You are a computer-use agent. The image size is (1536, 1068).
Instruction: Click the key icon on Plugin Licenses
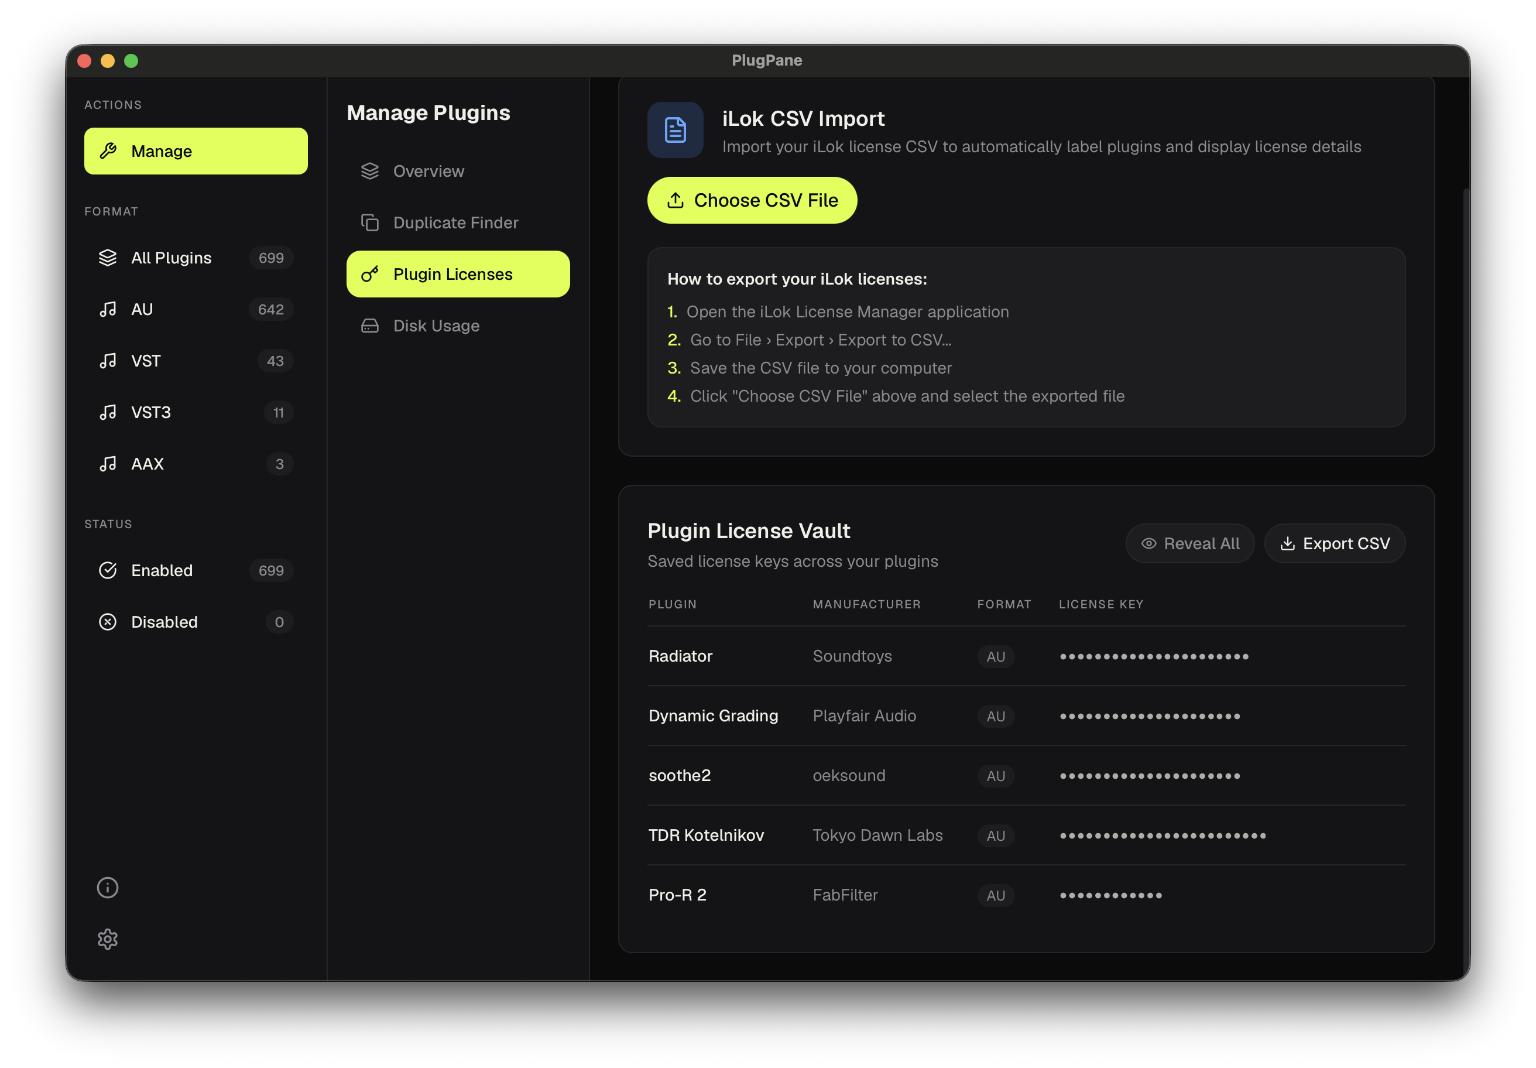(x=370, y=275)
